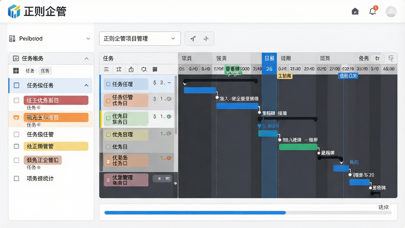Select the highlighted 任务 tab in sidebar
Screen dimensions: 405x228
(x=45, y=70)
